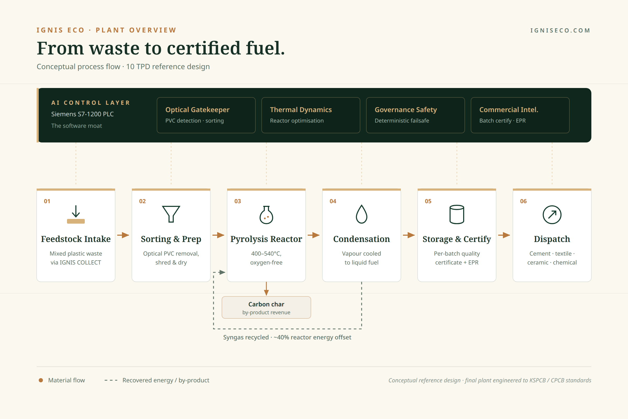This screenshot has height=419, width=628.
Task: Click the 'IGNIS ECO · PLANT OVERVIEW' header label
Action: click(106, 30)
